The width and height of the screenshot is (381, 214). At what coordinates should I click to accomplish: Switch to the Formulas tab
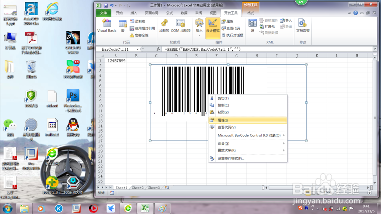170,13
